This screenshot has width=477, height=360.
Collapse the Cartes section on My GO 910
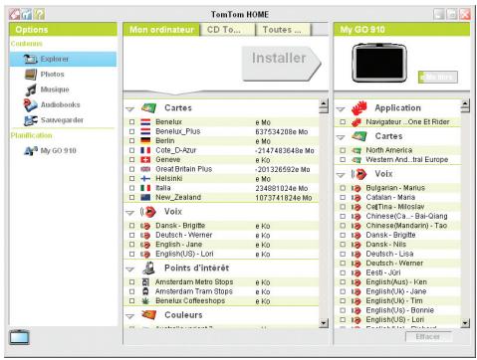click(x=341, y=137)
